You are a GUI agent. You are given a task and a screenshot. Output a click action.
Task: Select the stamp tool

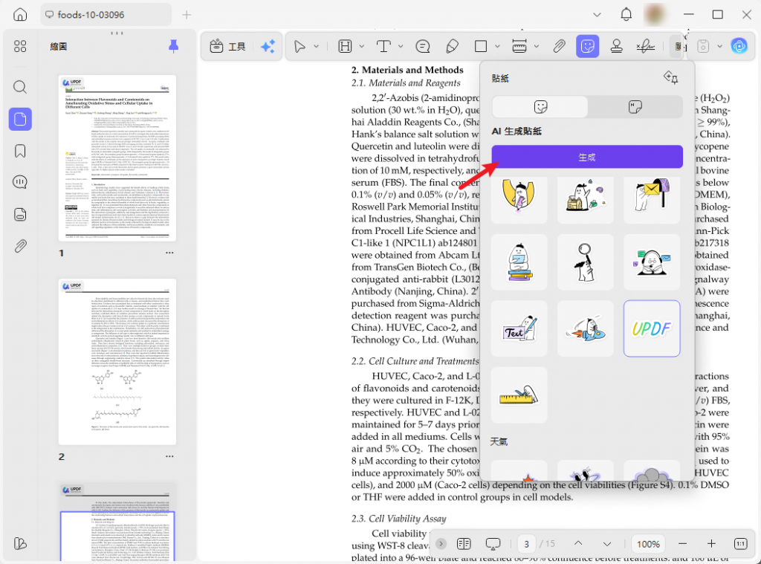coord(616,47)
